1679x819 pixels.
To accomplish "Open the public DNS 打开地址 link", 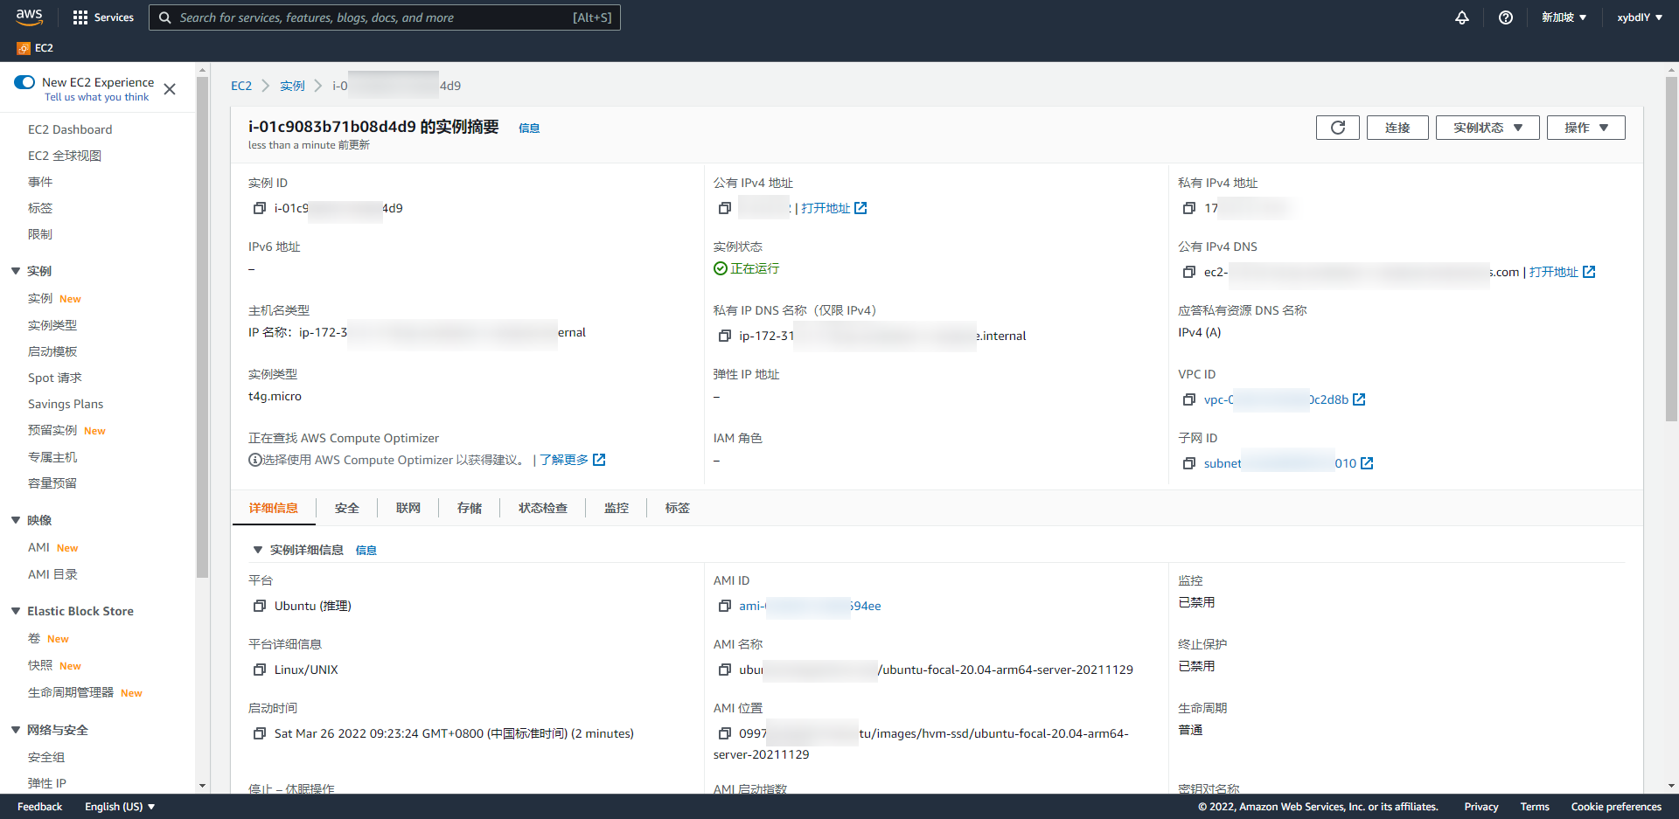I will point(1562,272).
